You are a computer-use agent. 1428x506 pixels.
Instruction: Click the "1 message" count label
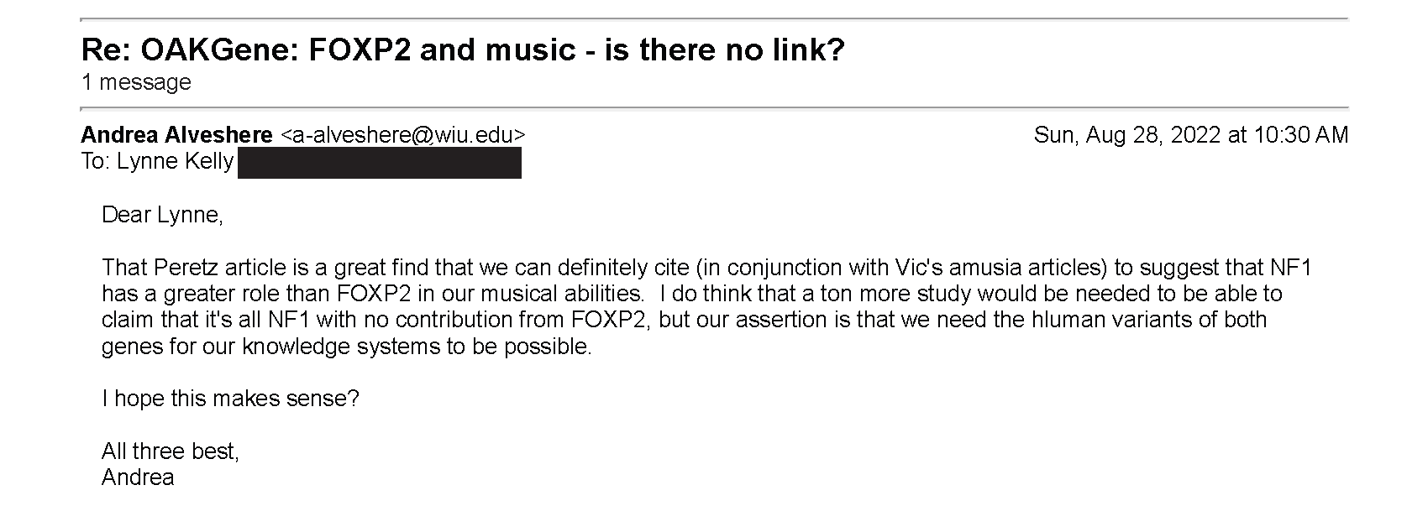coord(136,82)
